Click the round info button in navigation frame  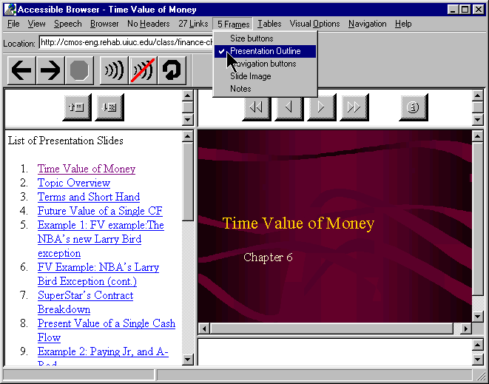(x=414, y=107)
